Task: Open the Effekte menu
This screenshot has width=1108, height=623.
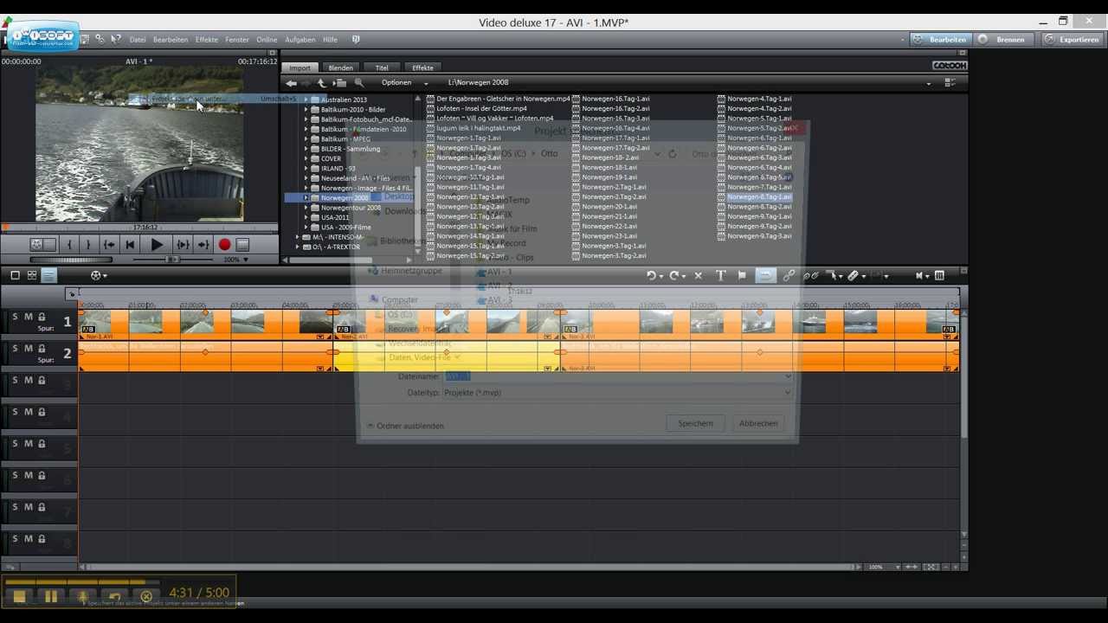Action: 207,40
